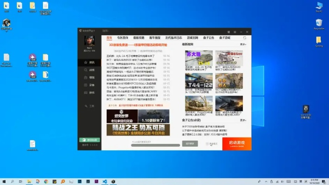Switch to the 专区首页 tab
The image size is (329, 185).
(123, 37)
